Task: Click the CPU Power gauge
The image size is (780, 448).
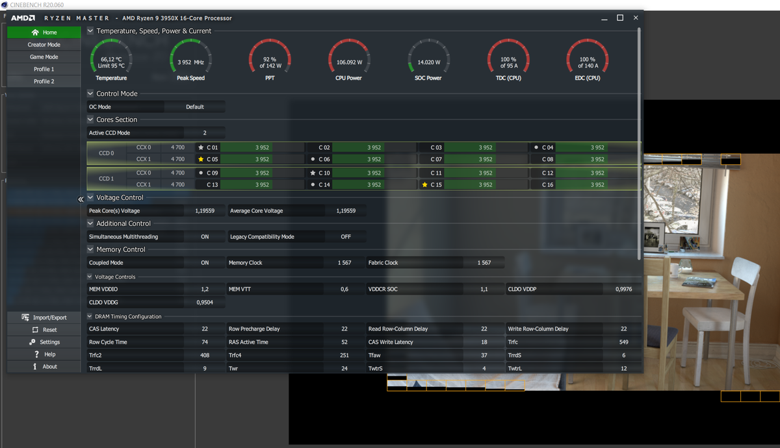Action: click(x=349, y=60)
